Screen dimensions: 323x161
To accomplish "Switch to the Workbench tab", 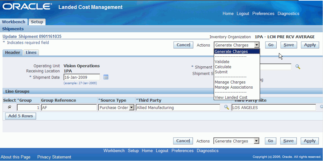I will click(14, 22).
